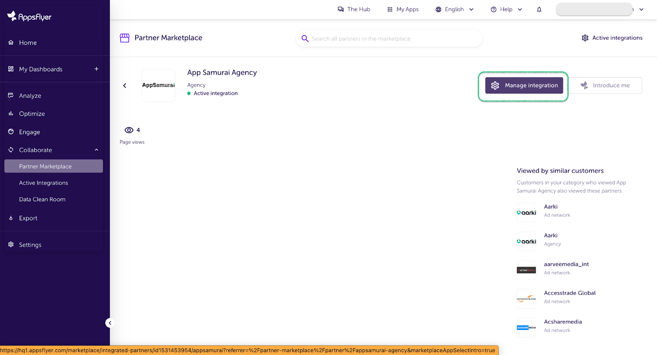The image size is (657, 355).
Task: Click the Introduce me button
Action: [x=605, y=85]
